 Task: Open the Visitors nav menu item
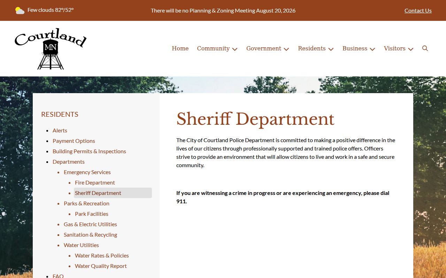[x=395, y=48]
